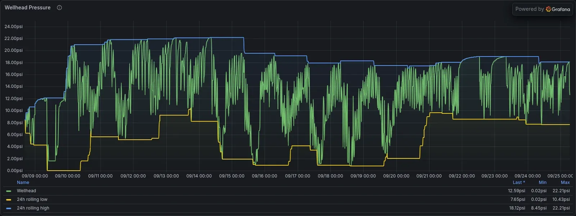Click 24h rolling high last value 18.12psi

coord(517,208)
